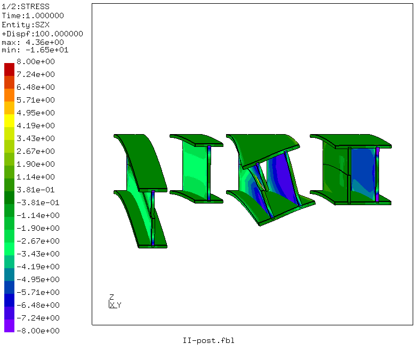Click the legend value -4.19e+00
The image size is (418, 359).
click(38, 267)
